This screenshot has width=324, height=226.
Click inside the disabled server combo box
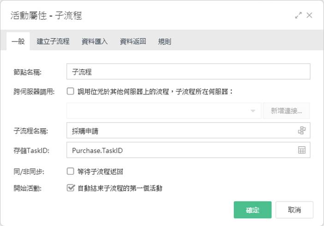164,111
